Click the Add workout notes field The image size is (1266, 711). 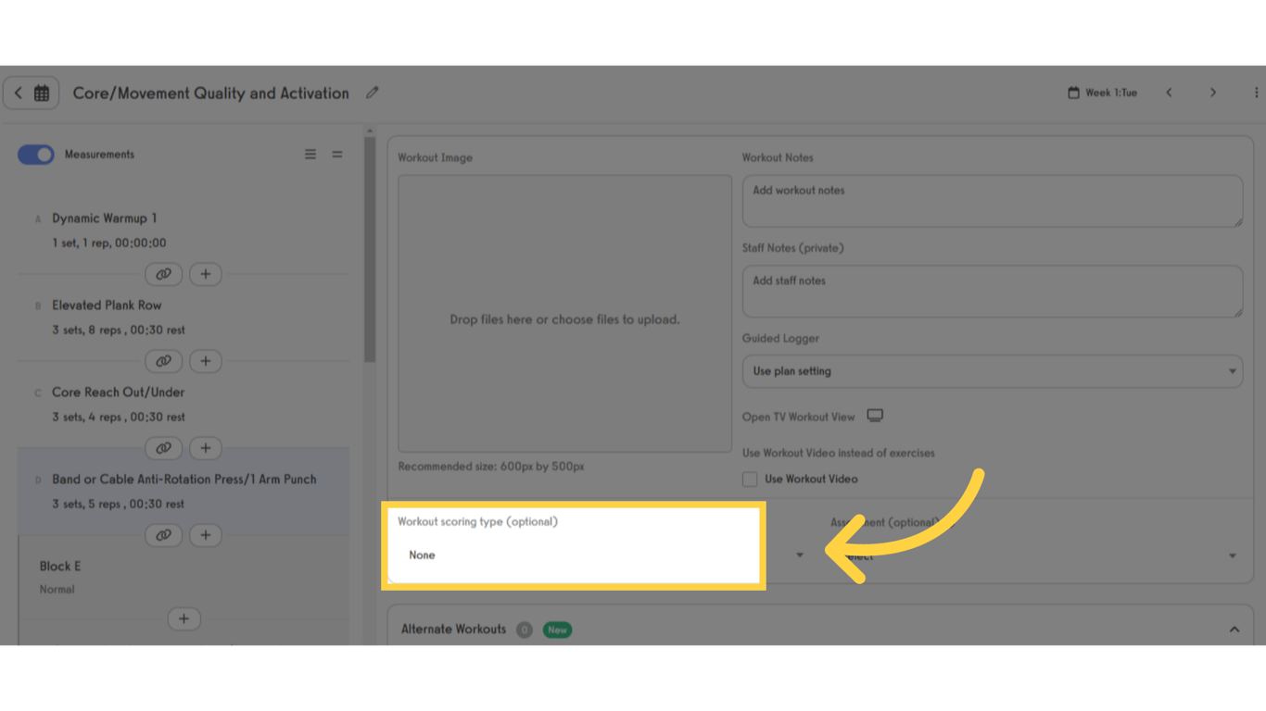pyautogui.click(x=992, y=201)
